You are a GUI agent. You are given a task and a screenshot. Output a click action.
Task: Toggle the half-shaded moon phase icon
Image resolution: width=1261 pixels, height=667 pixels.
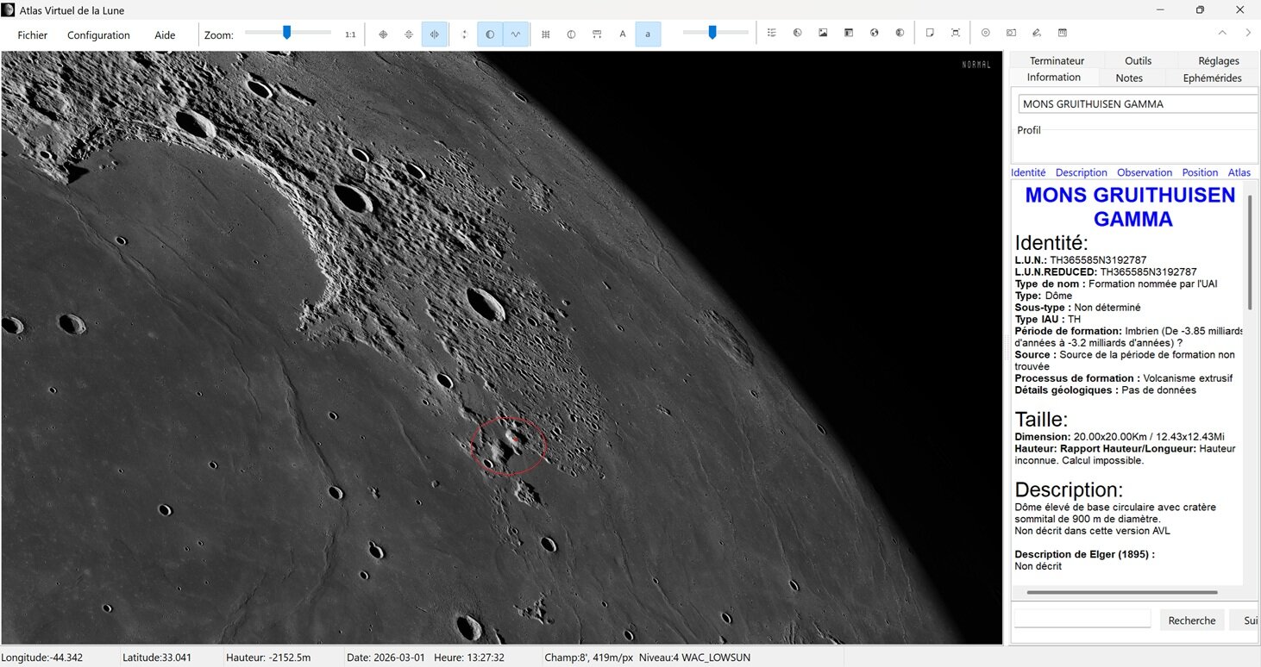pyautogui.click(x=490, y=34)
